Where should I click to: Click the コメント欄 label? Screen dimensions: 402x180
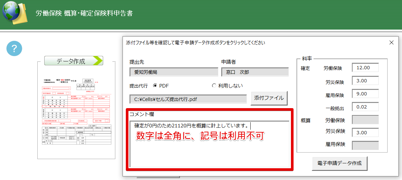coord(142,114)
